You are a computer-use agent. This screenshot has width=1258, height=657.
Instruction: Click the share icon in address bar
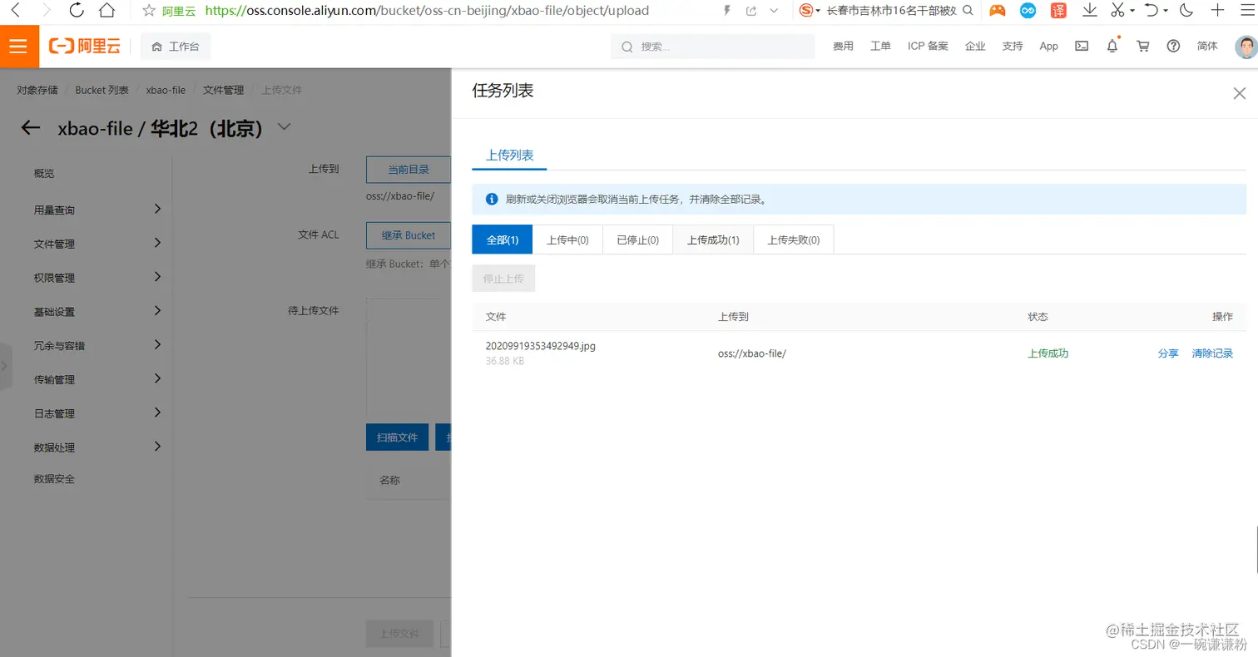click(751, 11)
